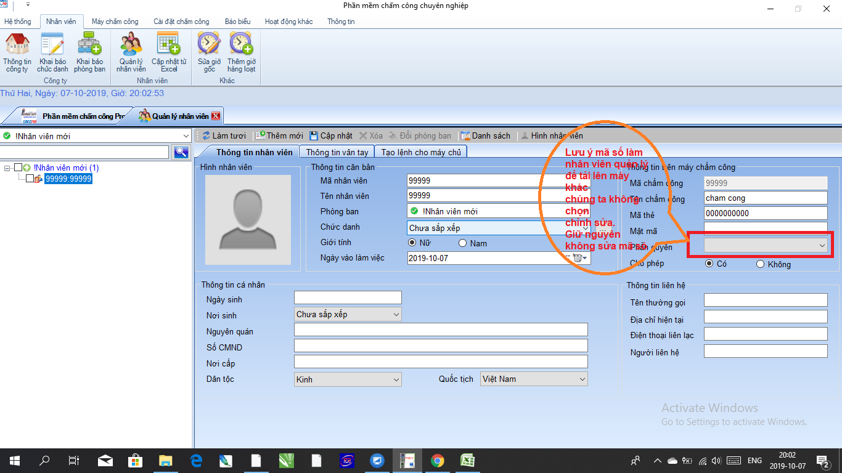Screen dimensions: 842x473
Task: Click the Cập nhật save button
Action: [x=331, y=135]
